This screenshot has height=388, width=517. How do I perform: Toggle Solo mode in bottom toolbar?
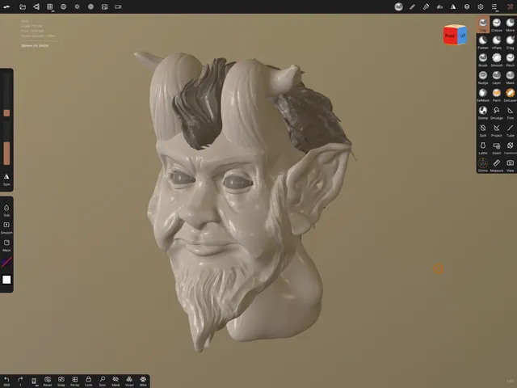tap(103, 381)
